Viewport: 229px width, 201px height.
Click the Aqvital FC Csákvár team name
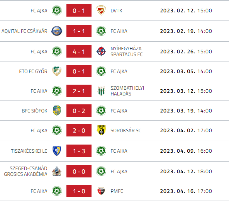coord(24,31)
